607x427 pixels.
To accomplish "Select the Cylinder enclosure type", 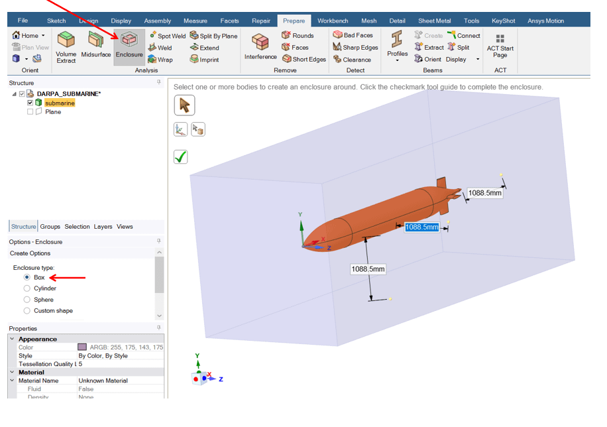I will click(27, 288).
